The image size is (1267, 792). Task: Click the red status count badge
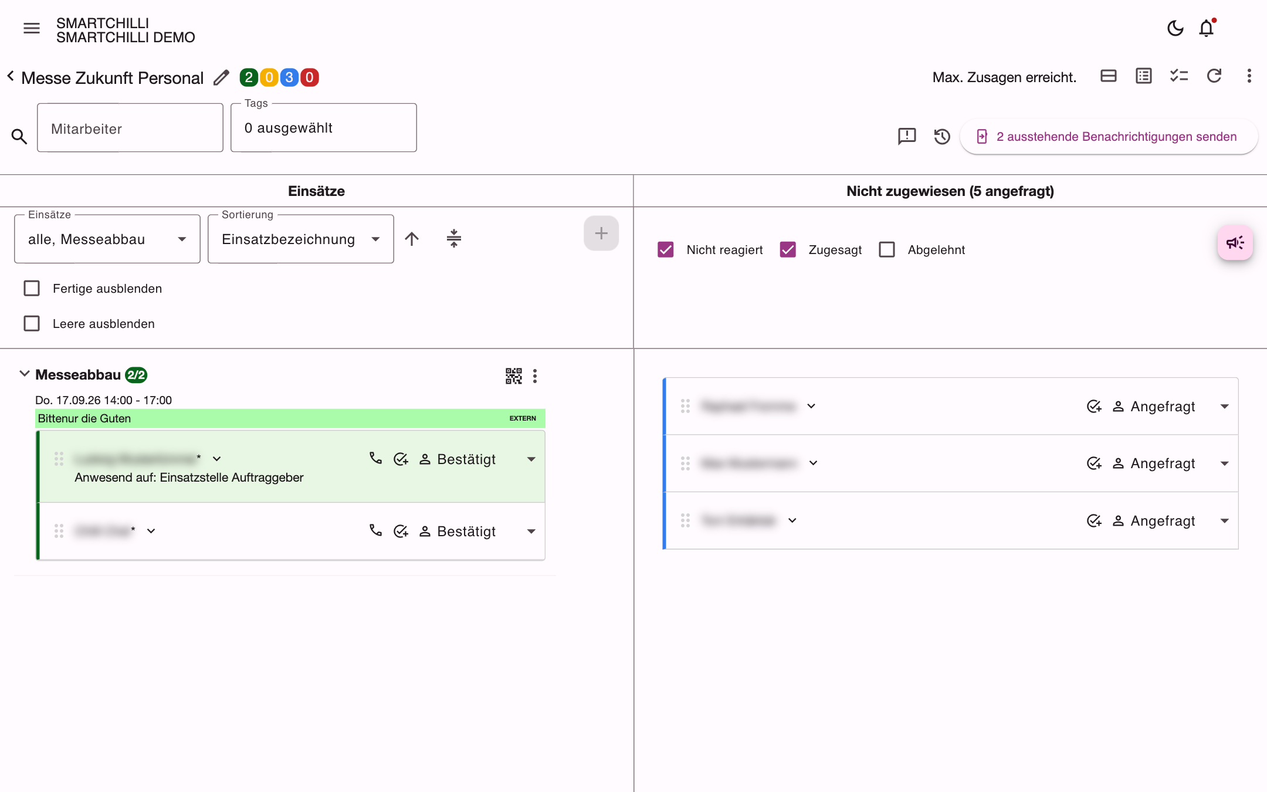pos(310,77)
